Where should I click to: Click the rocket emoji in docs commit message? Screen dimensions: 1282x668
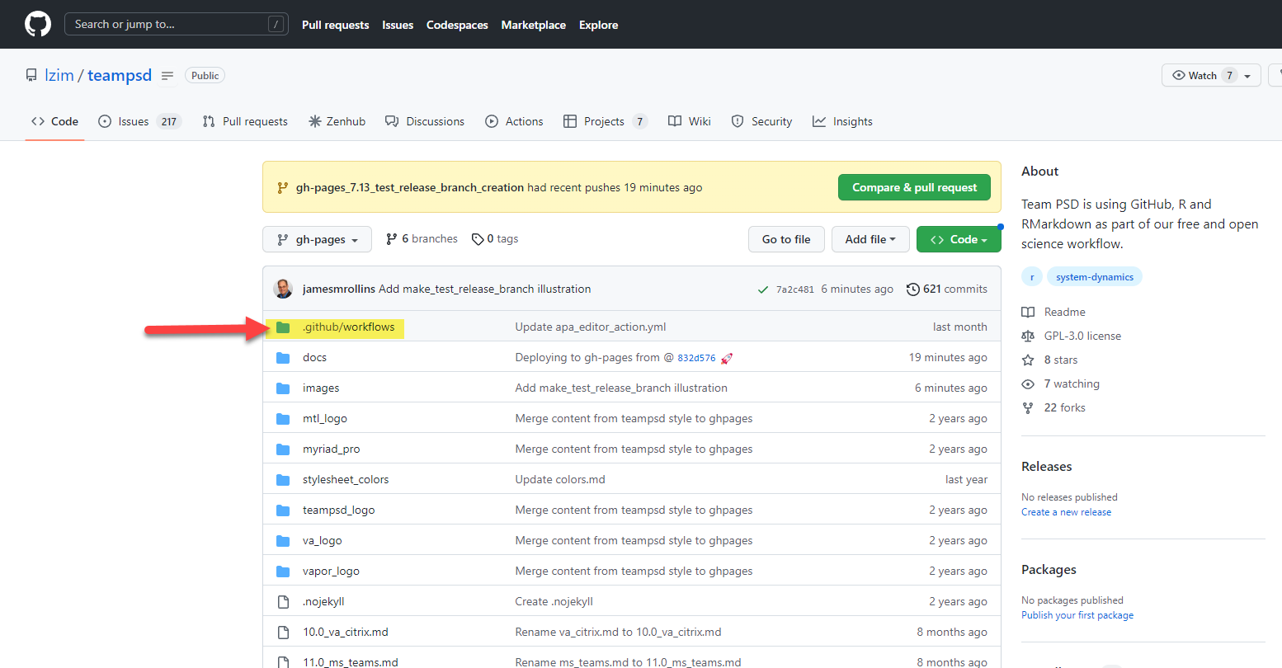tap(727, 358)
